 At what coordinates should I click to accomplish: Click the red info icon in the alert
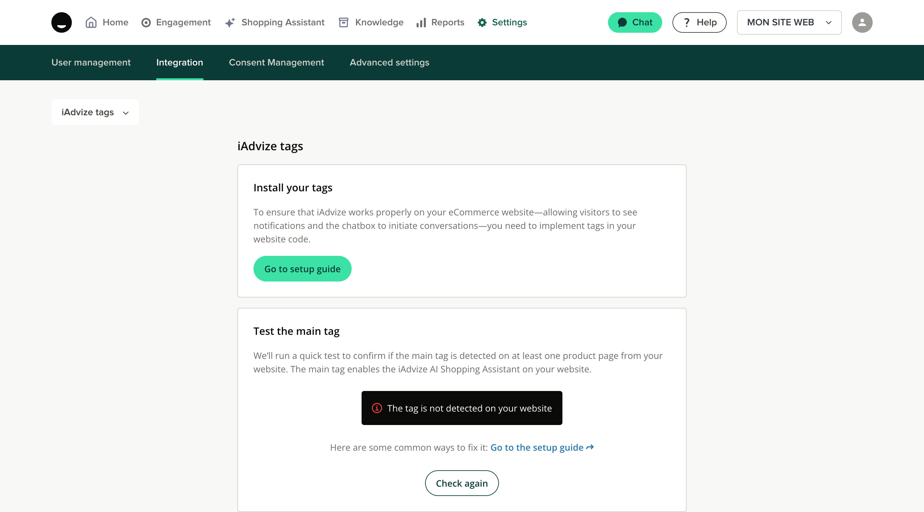coord(377,408)
